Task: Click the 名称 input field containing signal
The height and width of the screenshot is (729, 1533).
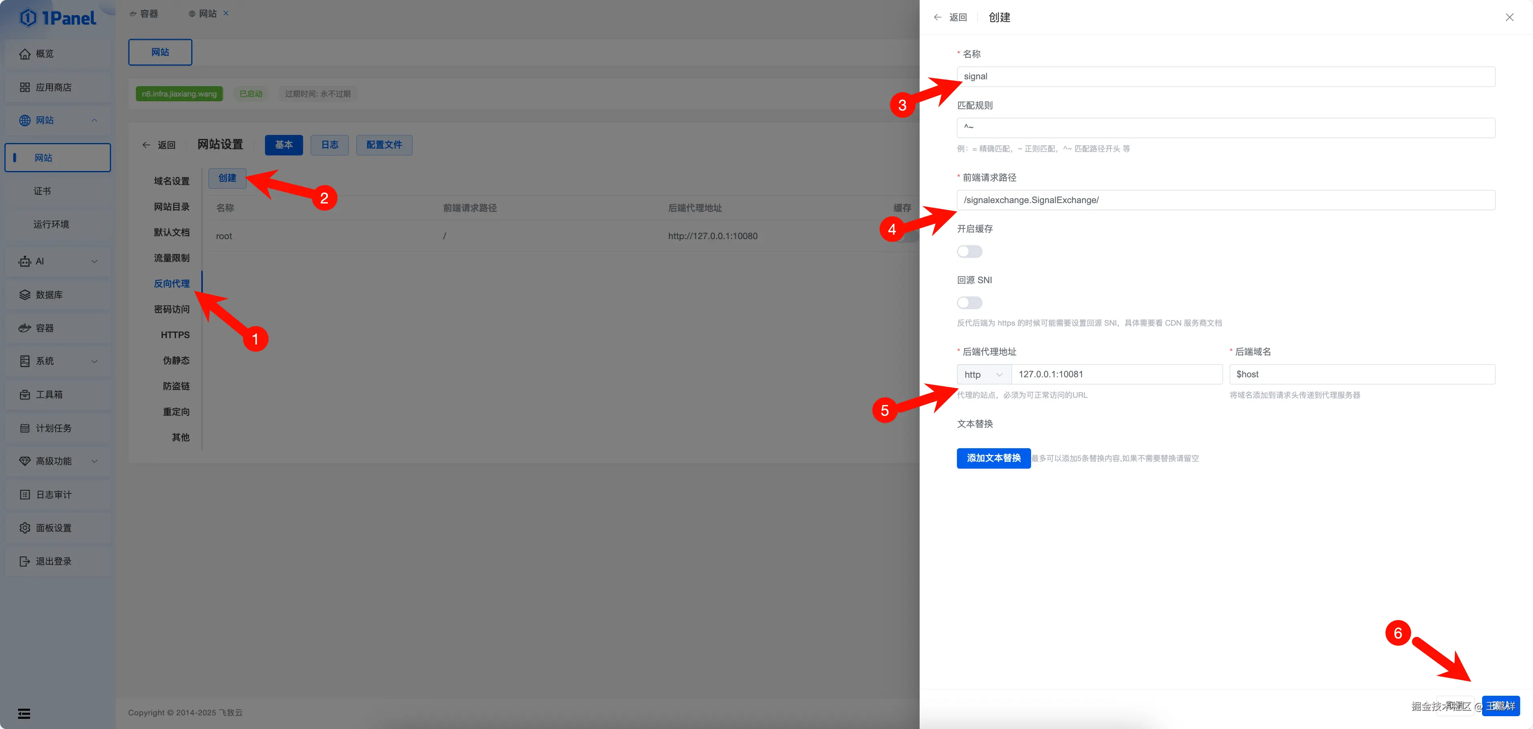Action: (x=1226, y=77)
